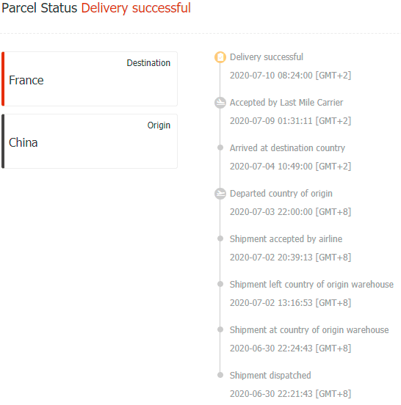Click the Delivery successful event text
Viewport: 401px width, 405px height.
pos(267,57)
